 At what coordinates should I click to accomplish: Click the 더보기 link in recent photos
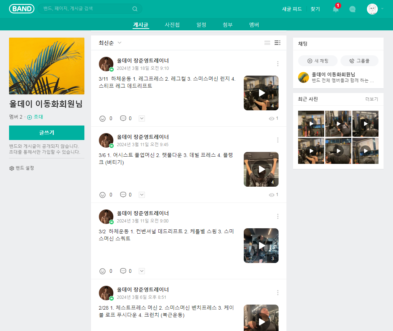pyautogui.click(x=372, y=99)
